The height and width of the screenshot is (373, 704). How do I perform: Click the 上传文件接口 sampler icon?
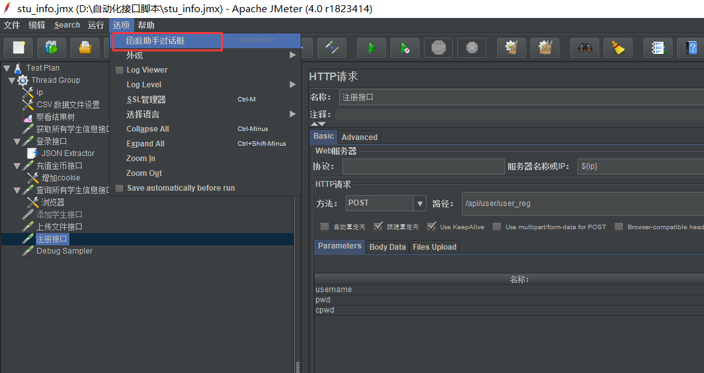pyautogui.click(x=28, y=227)
